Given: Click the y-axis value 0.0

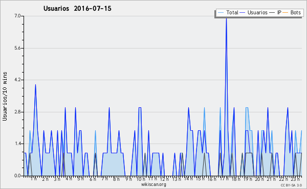Looking at the screenshot, I should [17, 176].
